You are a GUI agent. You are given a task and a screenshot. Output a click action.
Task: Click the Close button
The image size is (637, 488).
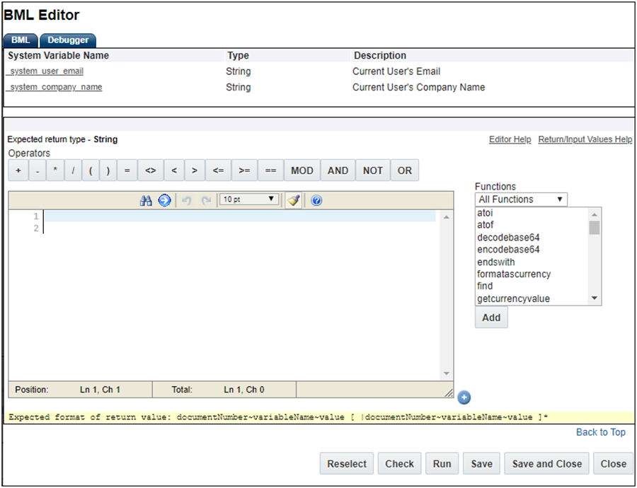coord(613,464)
